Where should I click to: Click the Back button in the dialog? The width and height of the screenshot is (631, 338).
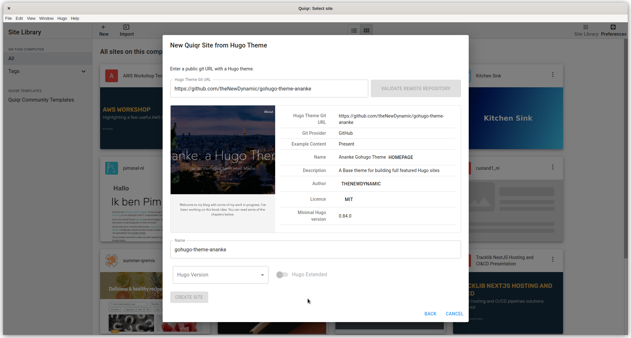pyautogui.click(x=430, y=314)
